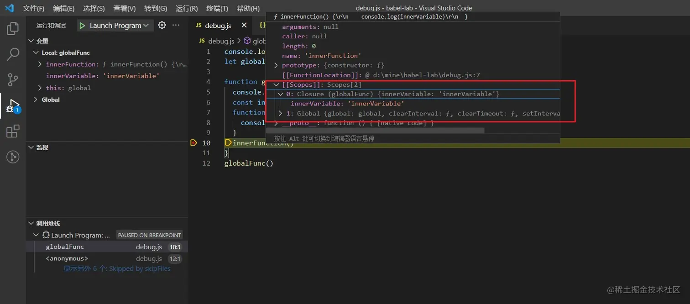
Task: Select the <anonymous> call stack frame
Action: coord(107,259)
